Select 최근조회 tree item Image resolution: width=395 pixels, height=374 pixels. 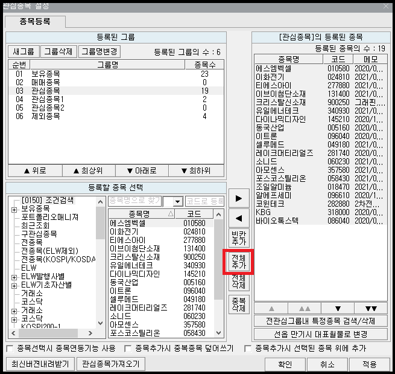tap(35, 225)
